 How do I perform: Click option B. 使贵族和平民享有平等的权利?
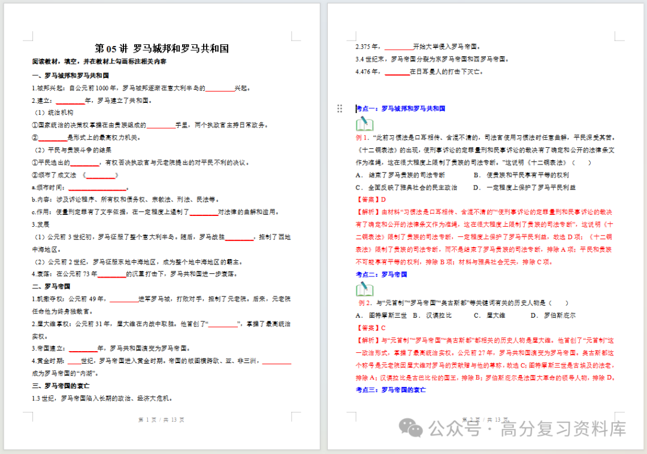[x=521, y=175]
